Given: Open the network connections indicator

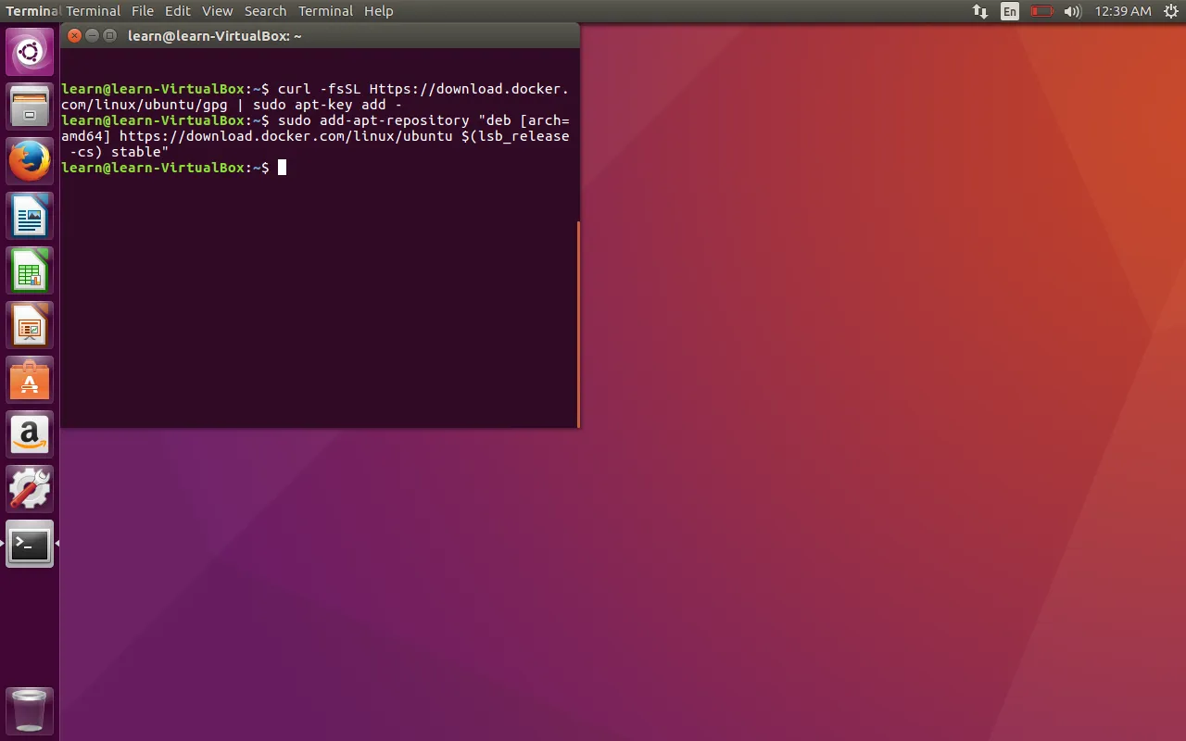Looking at the screenshot, I should [979, 11].
